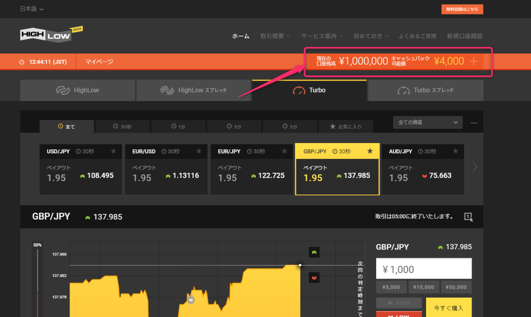Viewport: 531px width, 317px height.
Task: Go to ホーム in navigation
Action: [x=241, y=36]
